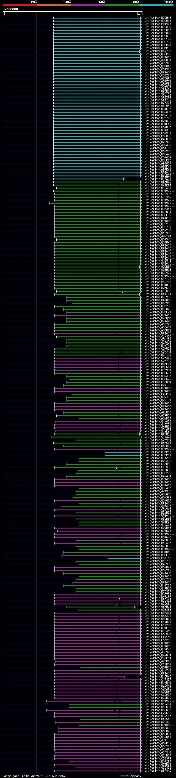Open UniRef100_P0C2I0 entry

(x=158, y=746)
